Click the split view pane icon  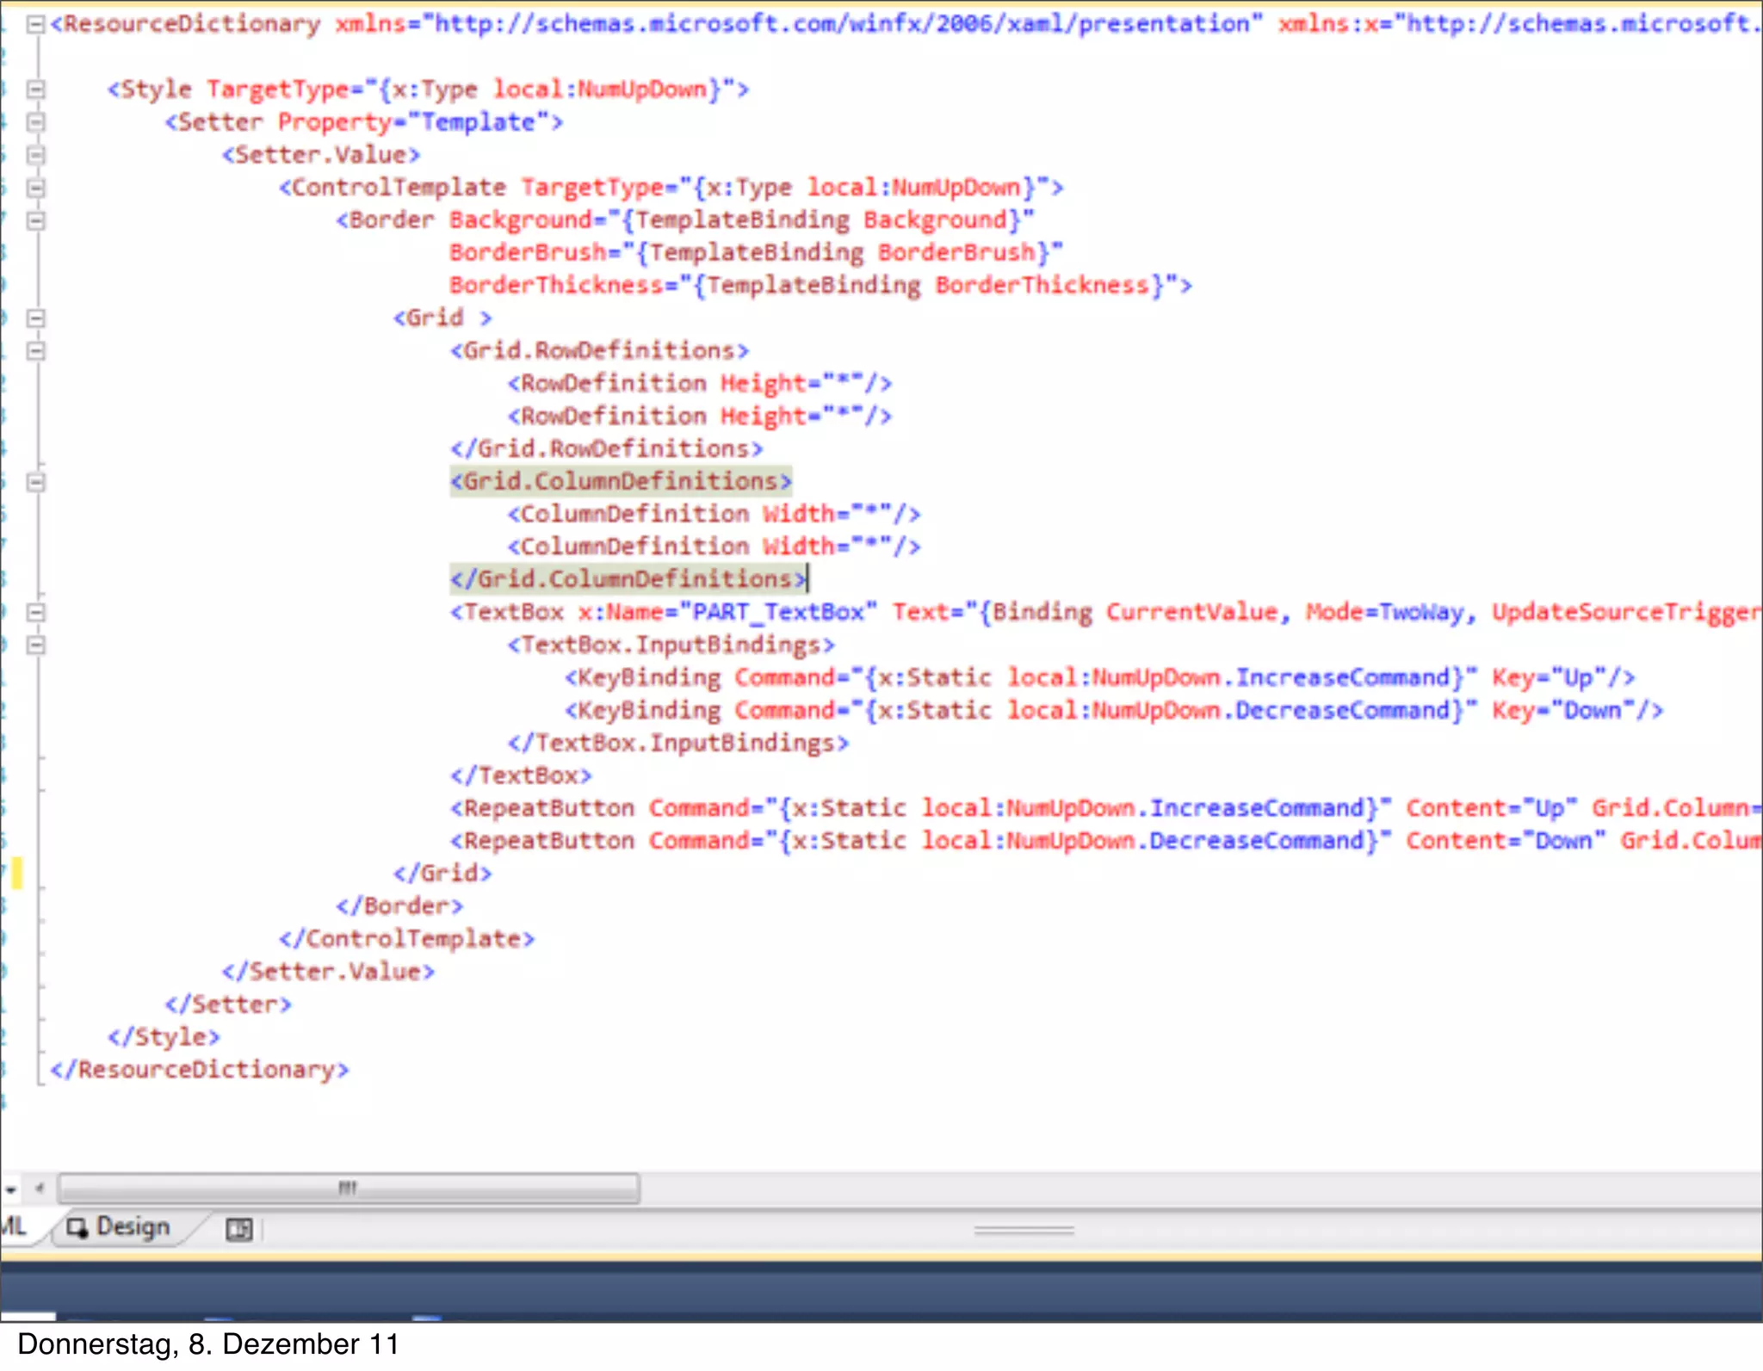click(238, 1229)
